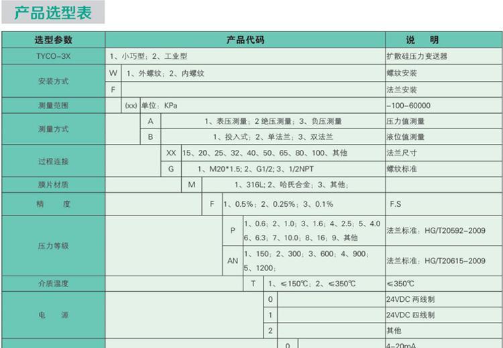Click the A code cell

150,121
